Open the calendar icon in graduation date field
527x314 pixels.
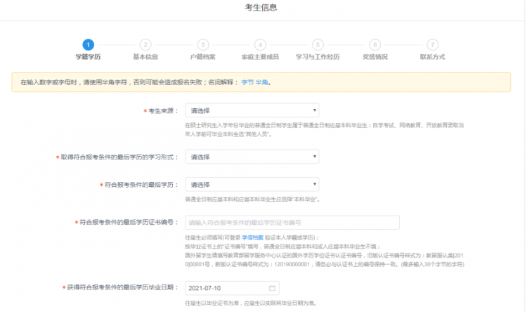pyautogui.click(x=272, y=288)
